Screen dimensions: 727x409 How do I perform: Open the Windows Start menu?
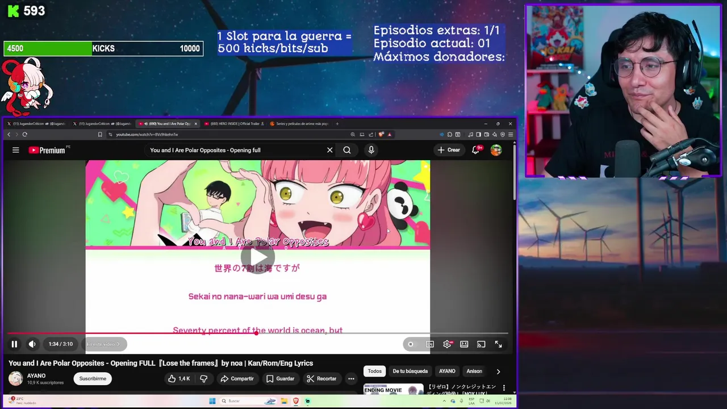point(212,401)
